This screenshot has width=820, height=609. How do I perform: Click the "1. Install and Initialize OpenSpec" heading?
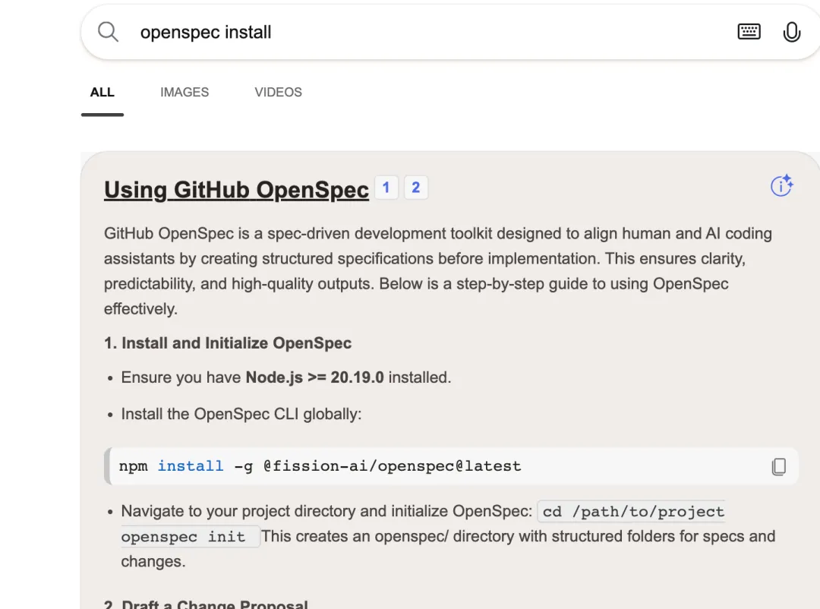[228, 343]
